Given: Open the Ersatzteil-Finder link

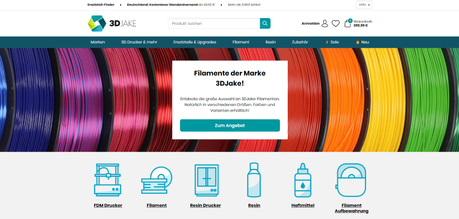Looking at the screenshot, I should pos(101,5).
